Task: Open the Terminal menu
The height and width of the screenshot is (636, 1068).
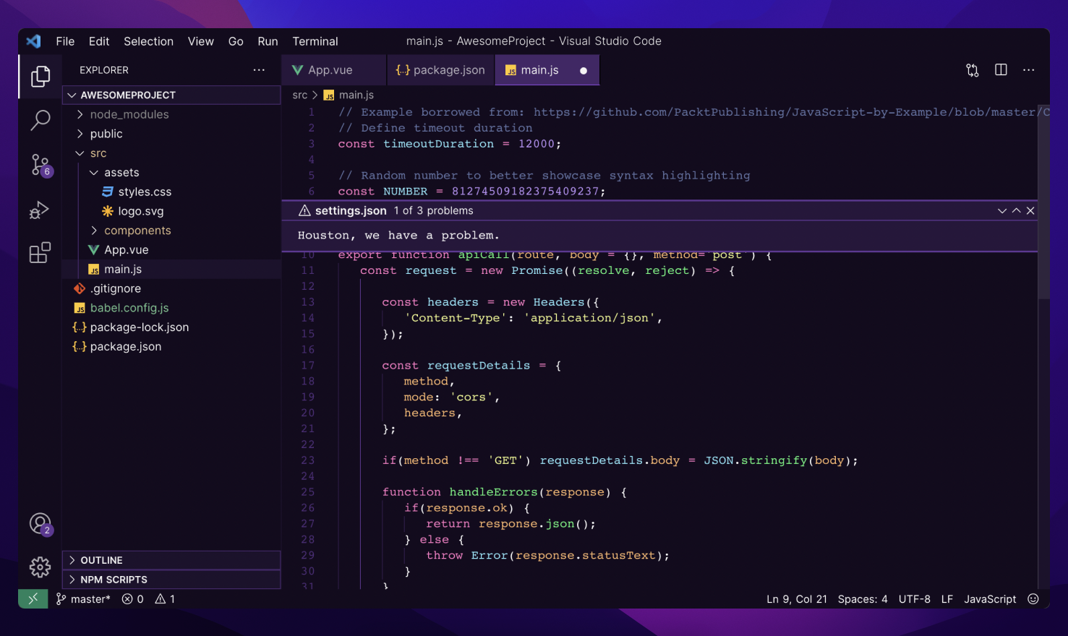Action: tap(315, 41)
